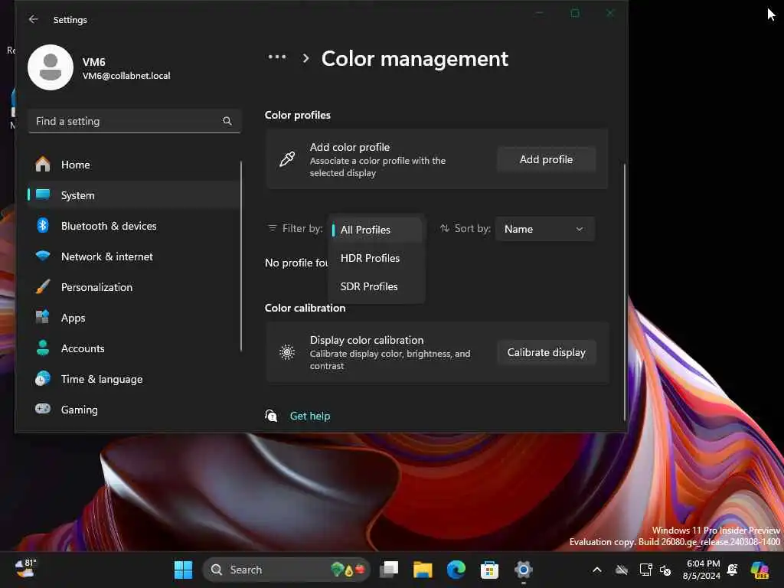
Task: Click the Home icon in the sidebar
Action: coord(43,165)
